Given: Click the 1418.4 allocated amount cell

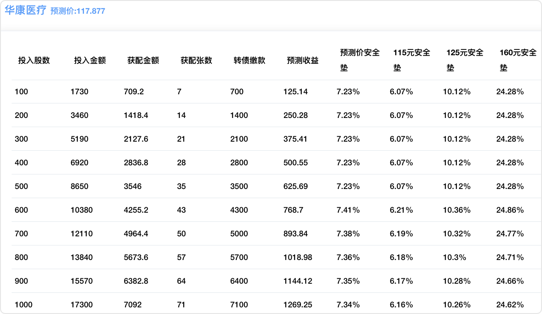Looking at the screenshot, I should click(136, 115).
